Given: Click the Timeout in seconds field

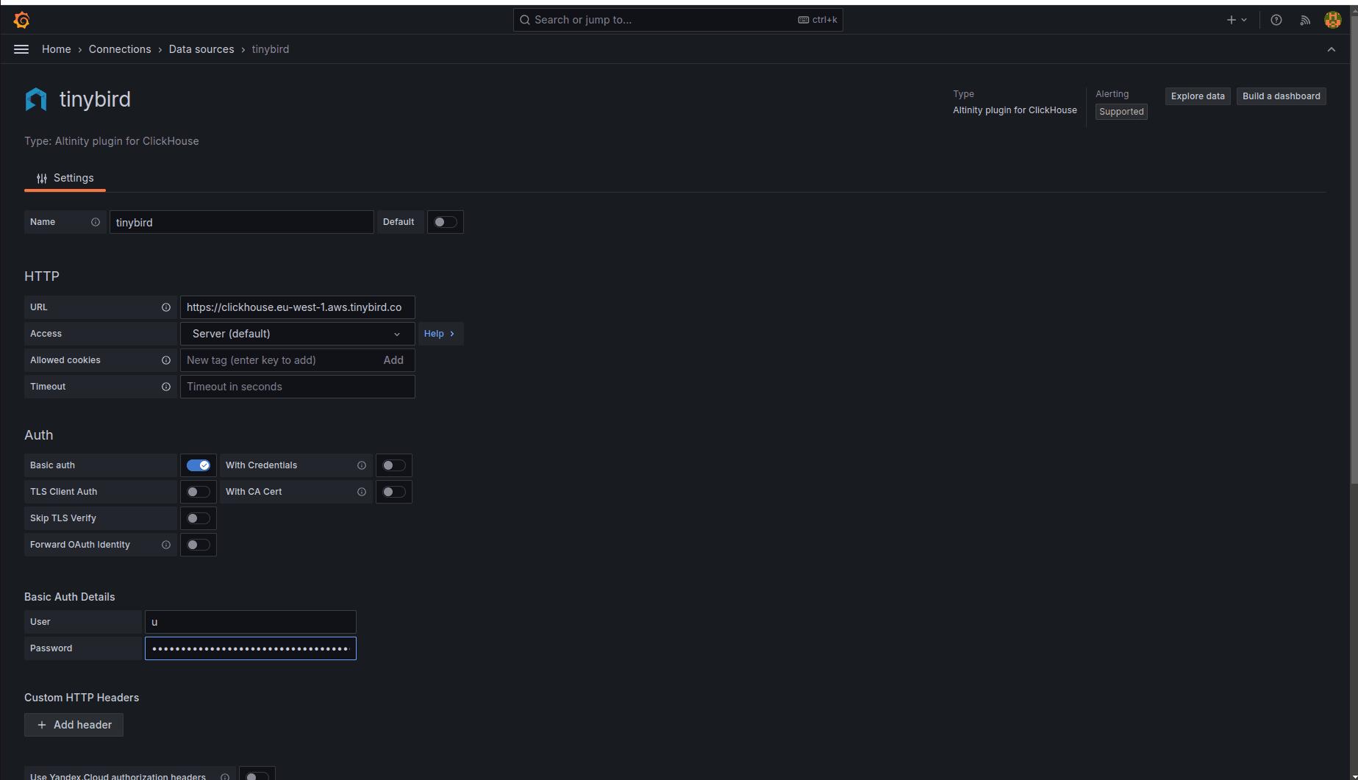Looking at the screenshot, I should [297, 386].
